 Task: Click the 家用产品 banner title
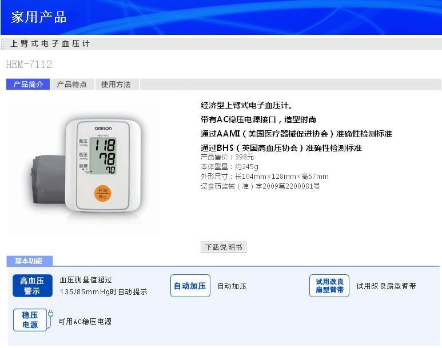[39, 17]
